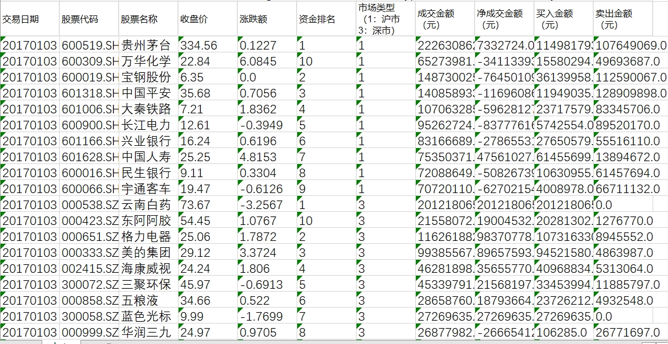The width and height of the screenshot is (668, 344).
Task: Select the 买入金额（元） header cell
Action: pyautogui.click(x=563, y=19)
